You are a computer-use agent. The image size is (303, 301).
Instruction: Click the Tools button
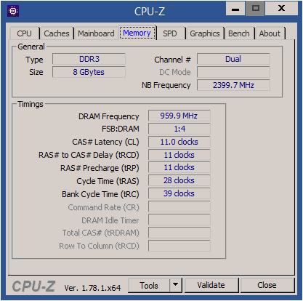click(x=149, y=285)
